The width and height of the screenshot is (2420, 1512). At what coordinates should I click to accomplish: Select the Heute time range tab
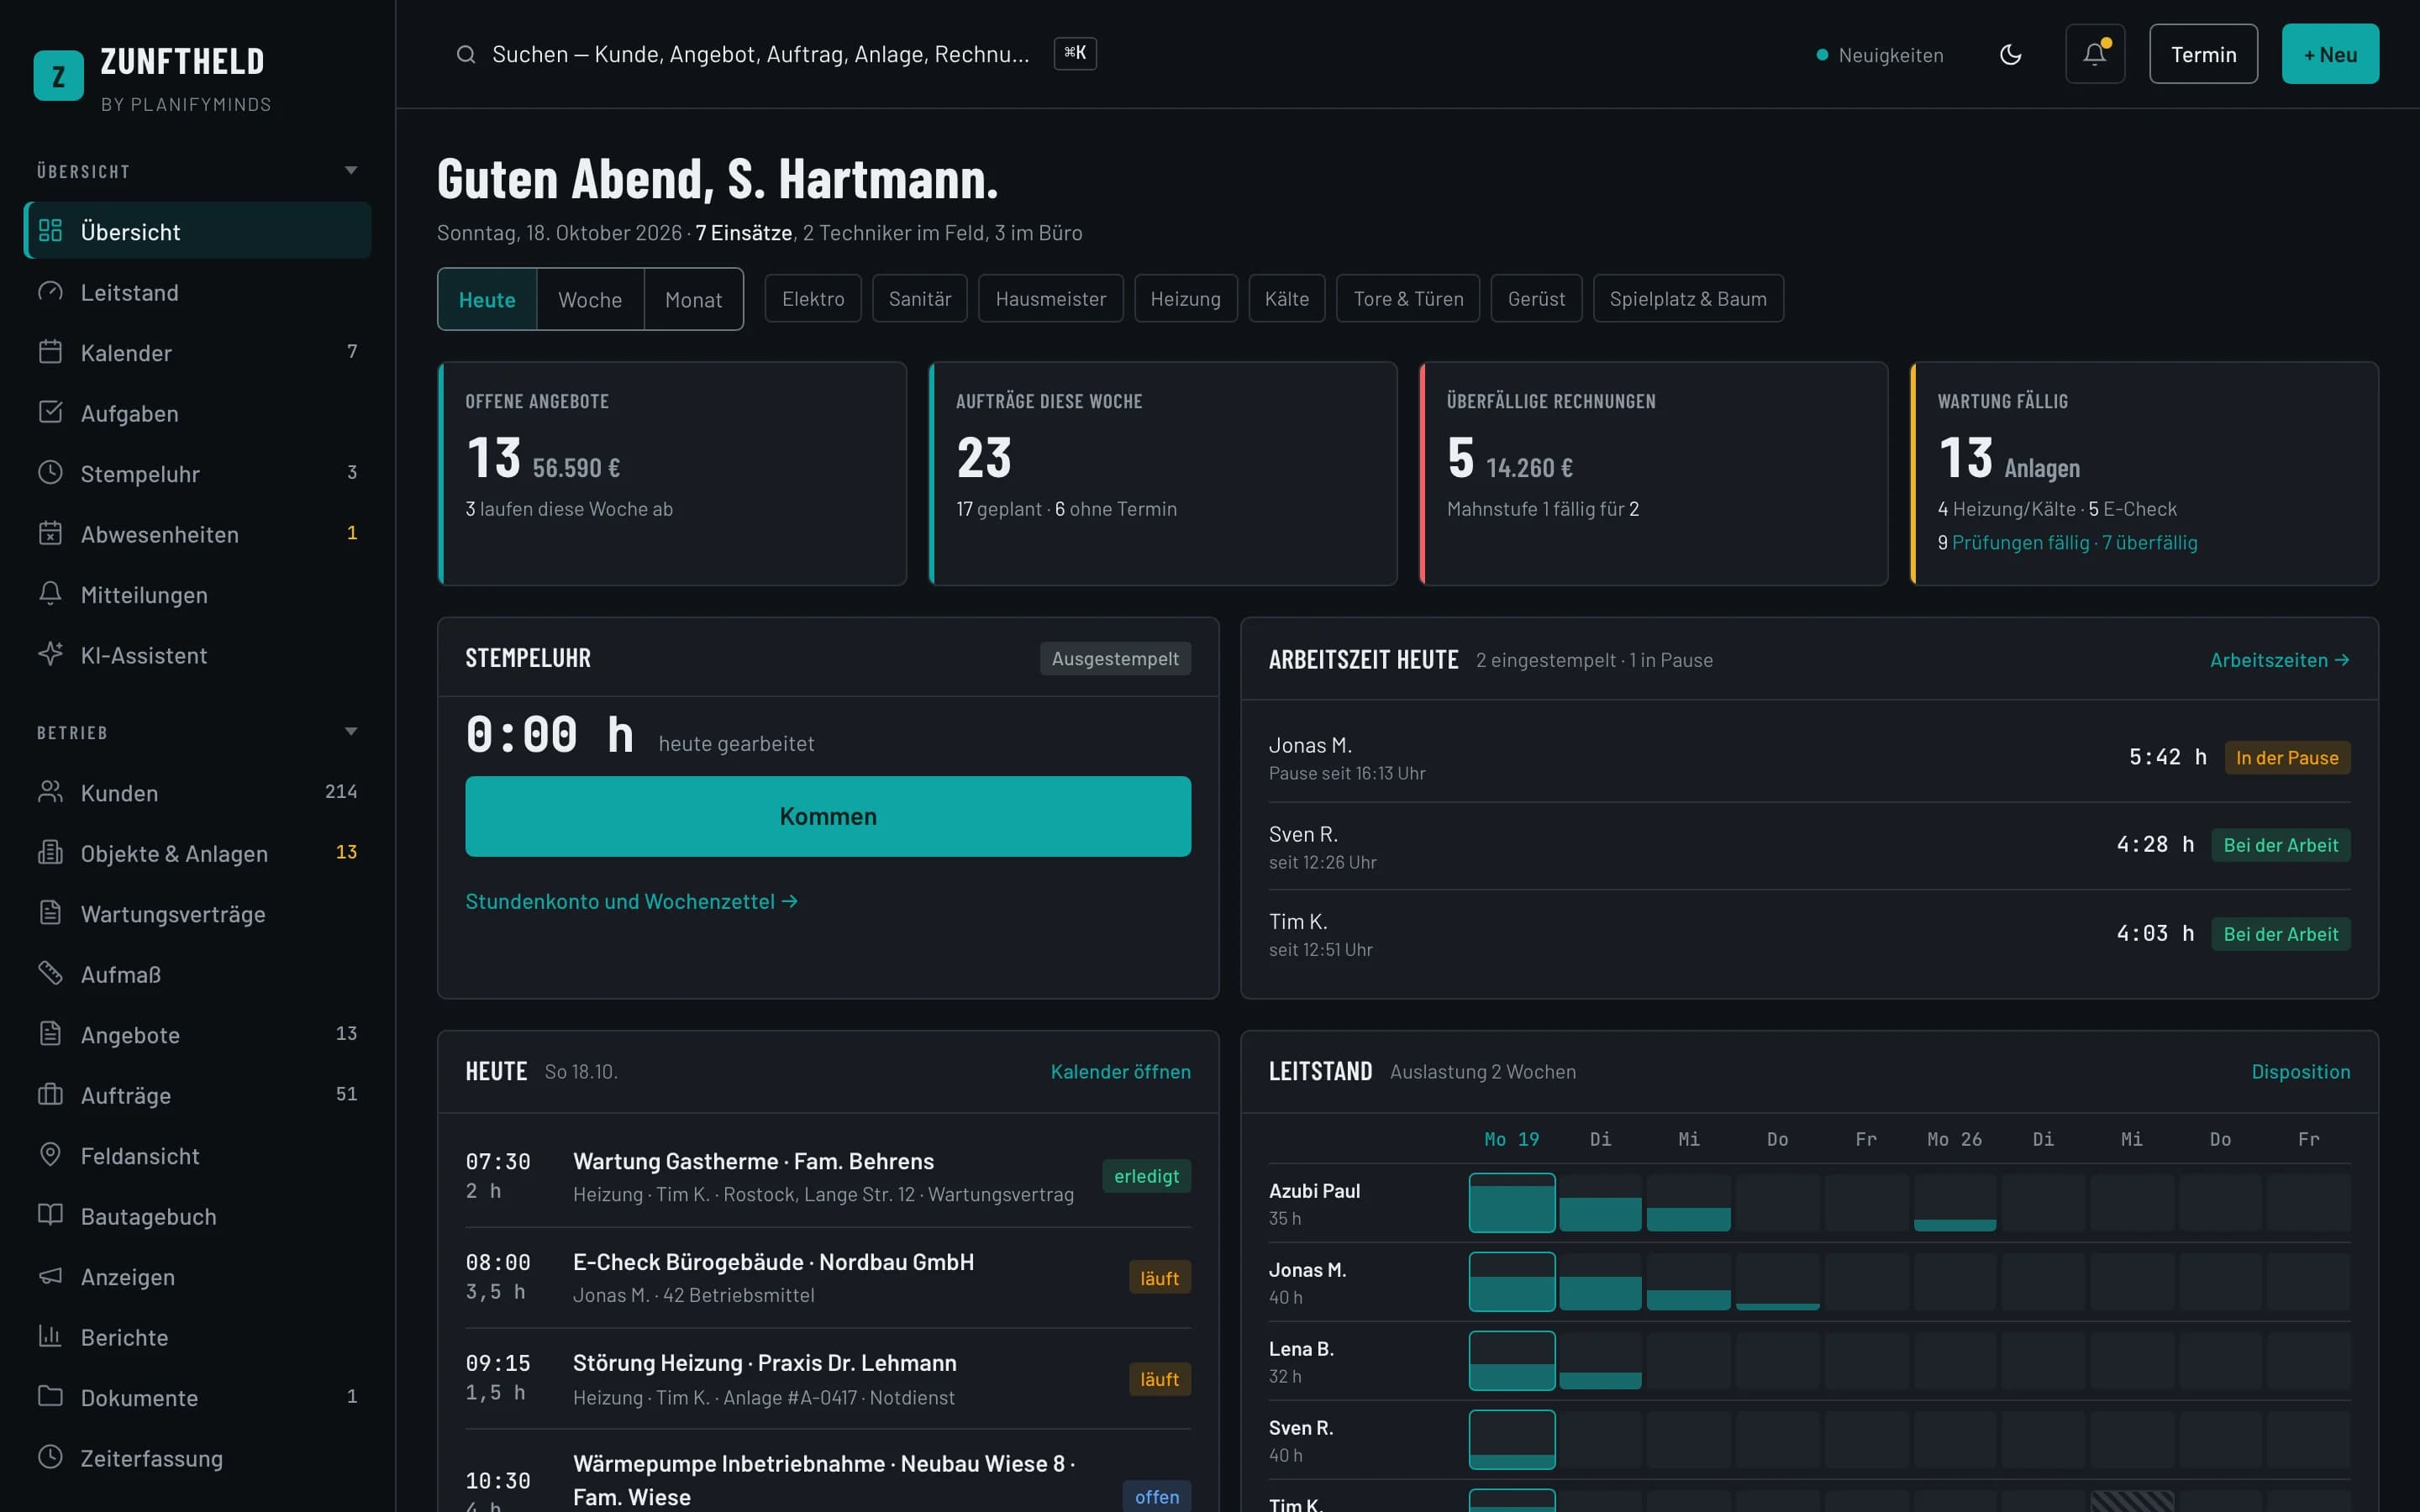tap(487, 299)
